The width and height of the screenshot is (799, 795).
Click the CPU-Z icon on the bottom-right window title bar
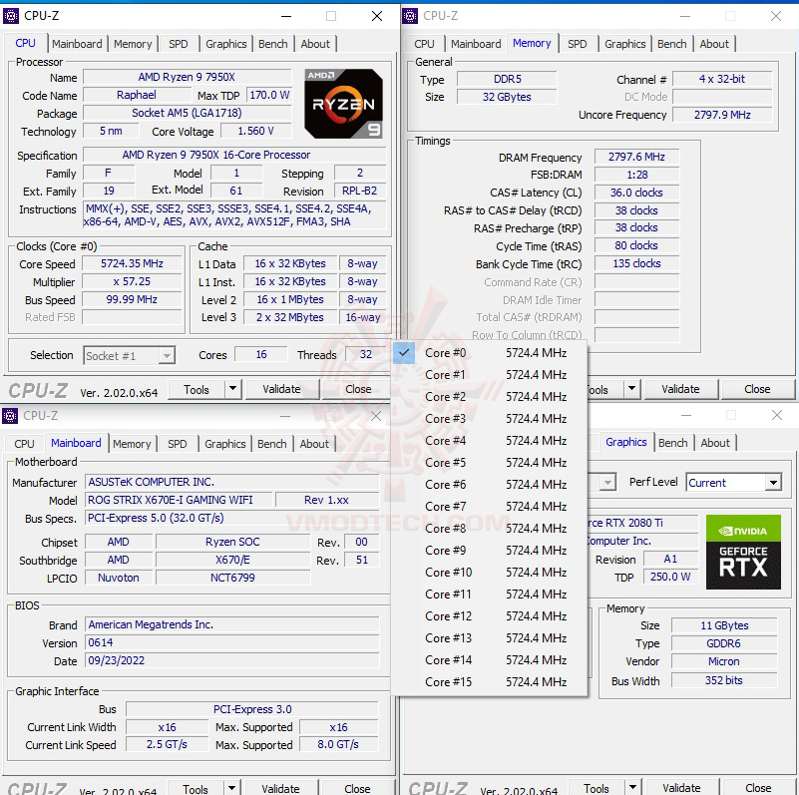point(410,416)
